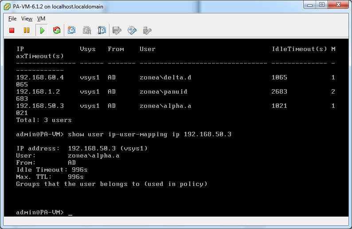Reset the VM with the restart icon
The image size is (352, 229).
[x=57, y=30]
